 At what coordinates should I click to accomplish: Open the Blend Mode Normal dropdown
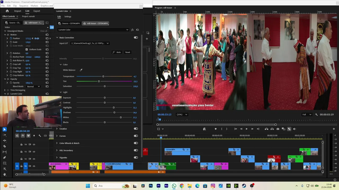tap(33, 87)
